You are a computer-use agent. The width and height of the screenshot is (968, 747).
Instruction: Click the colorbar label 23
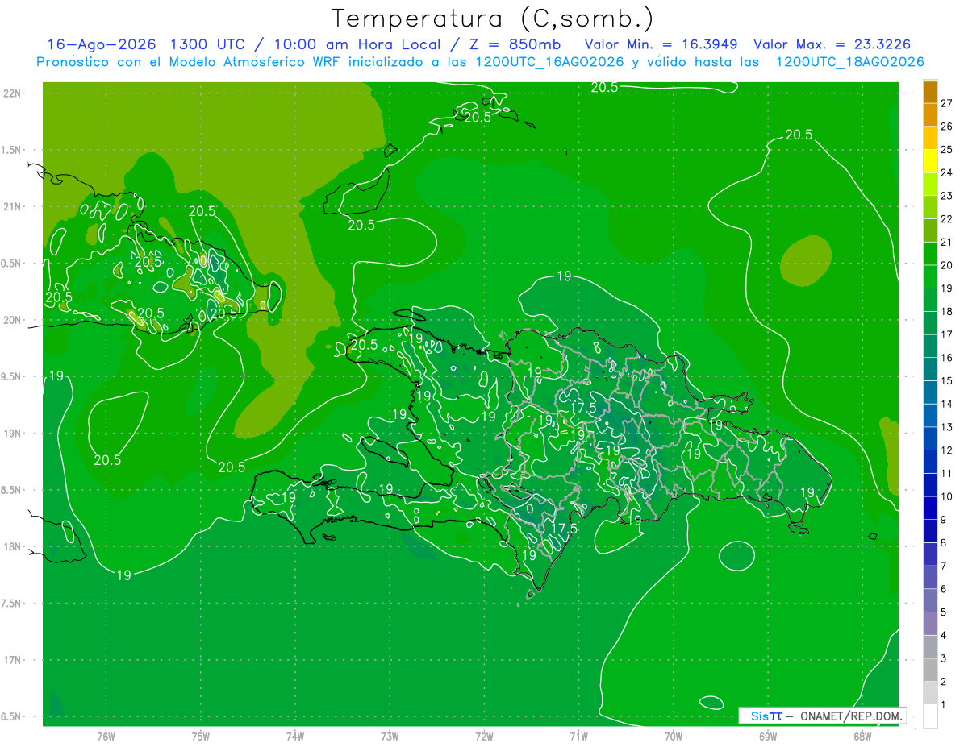[x=947, y=196]
